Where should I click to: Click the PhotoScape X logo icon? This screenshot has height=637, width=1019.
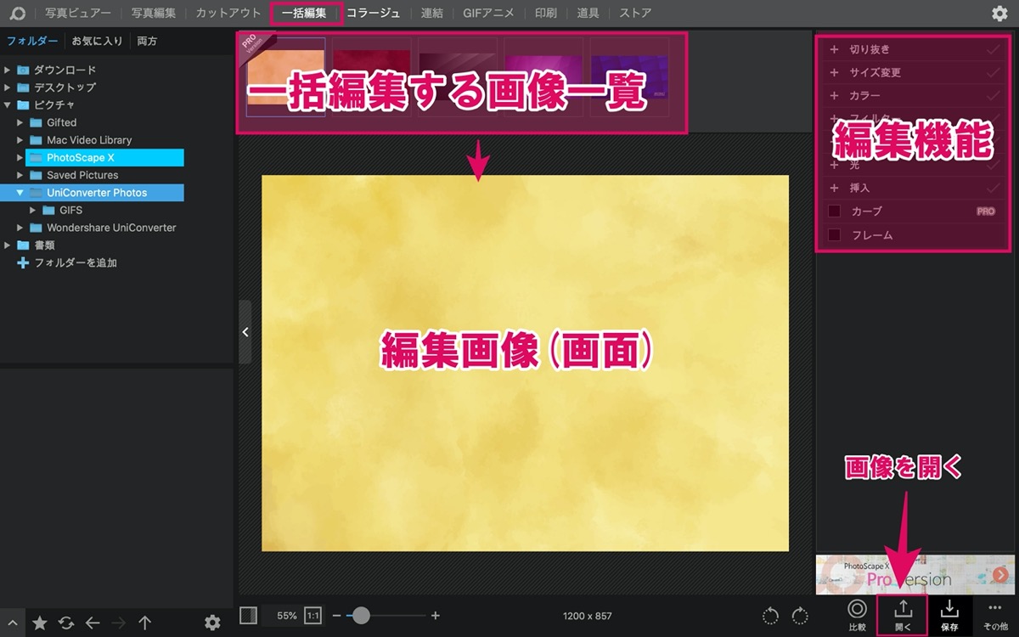point(17,13)
